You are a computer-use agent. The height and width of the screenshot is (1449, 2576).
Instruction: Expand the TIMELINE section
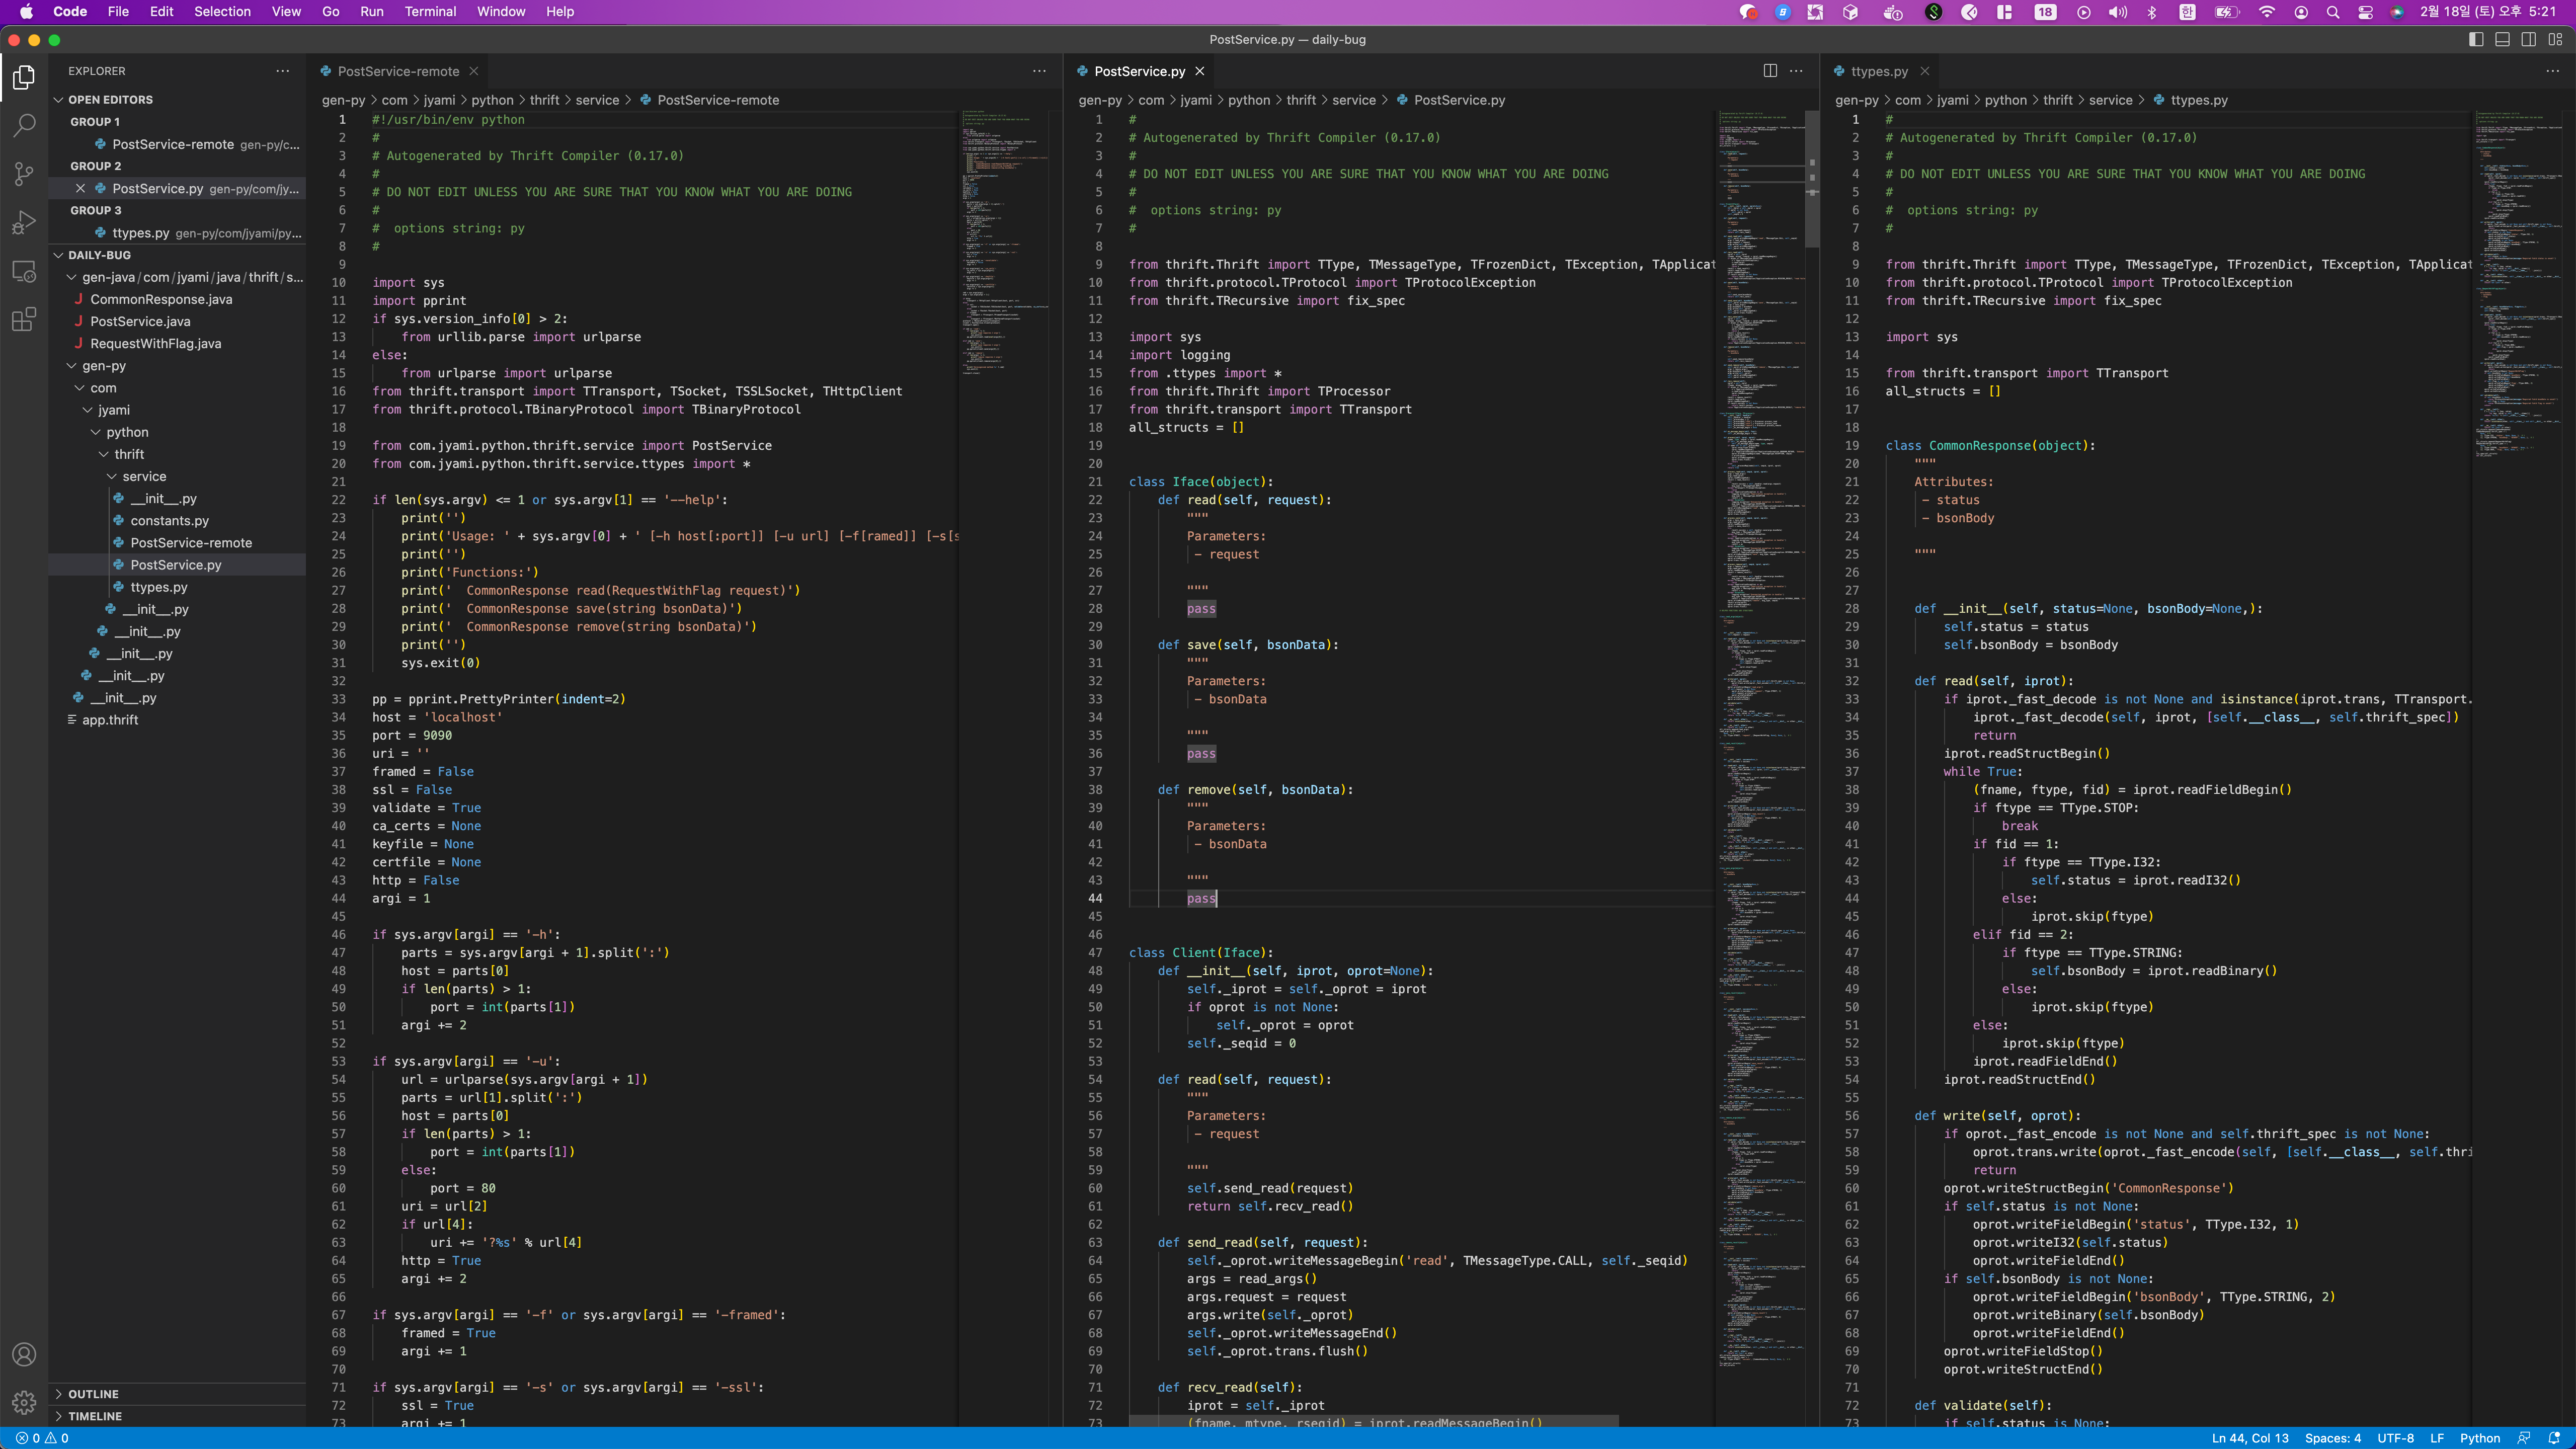[x=95, y=1416]
